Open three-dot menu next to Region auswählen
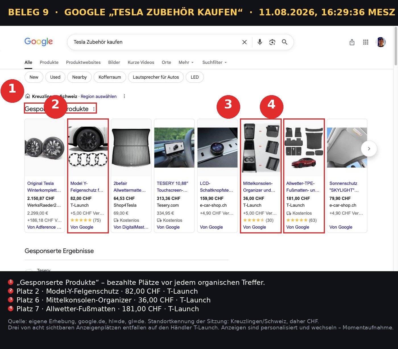Viewport: 398px width, 349px height. (124, 96)
